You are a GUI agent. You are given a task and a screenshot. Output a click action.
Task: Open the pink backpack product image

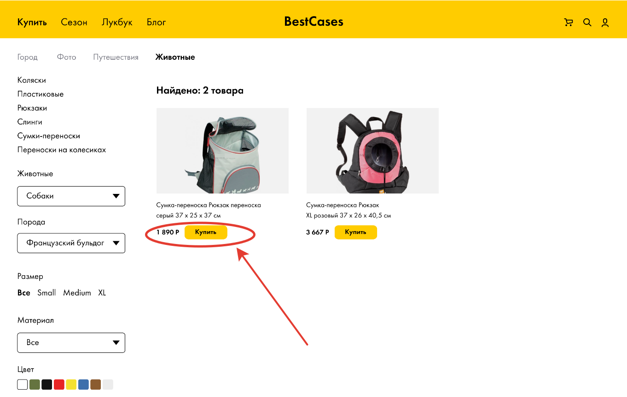[x=372, y=151]
